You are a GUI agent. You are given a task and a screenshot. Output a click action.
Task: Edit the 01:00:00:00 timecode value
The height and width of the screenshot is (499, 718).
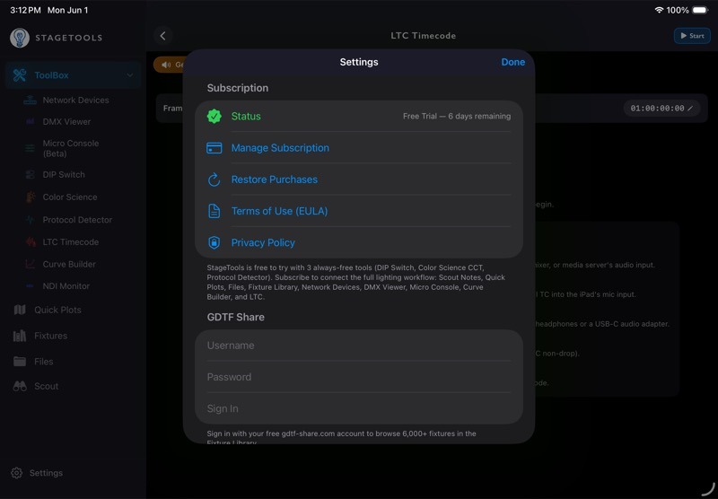coord(661,109)
